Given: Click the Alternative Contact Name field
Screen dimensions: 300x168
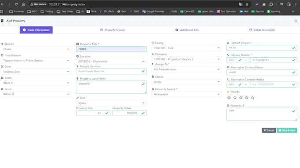Looking at the screenshot, I should point(262,72).
